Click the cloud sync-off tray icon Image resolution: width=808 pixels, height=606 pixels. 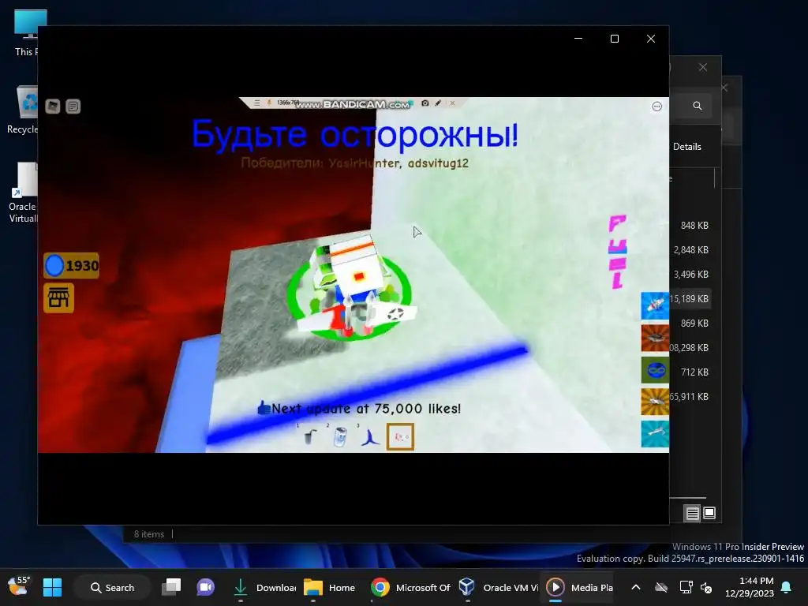point(661,587)
